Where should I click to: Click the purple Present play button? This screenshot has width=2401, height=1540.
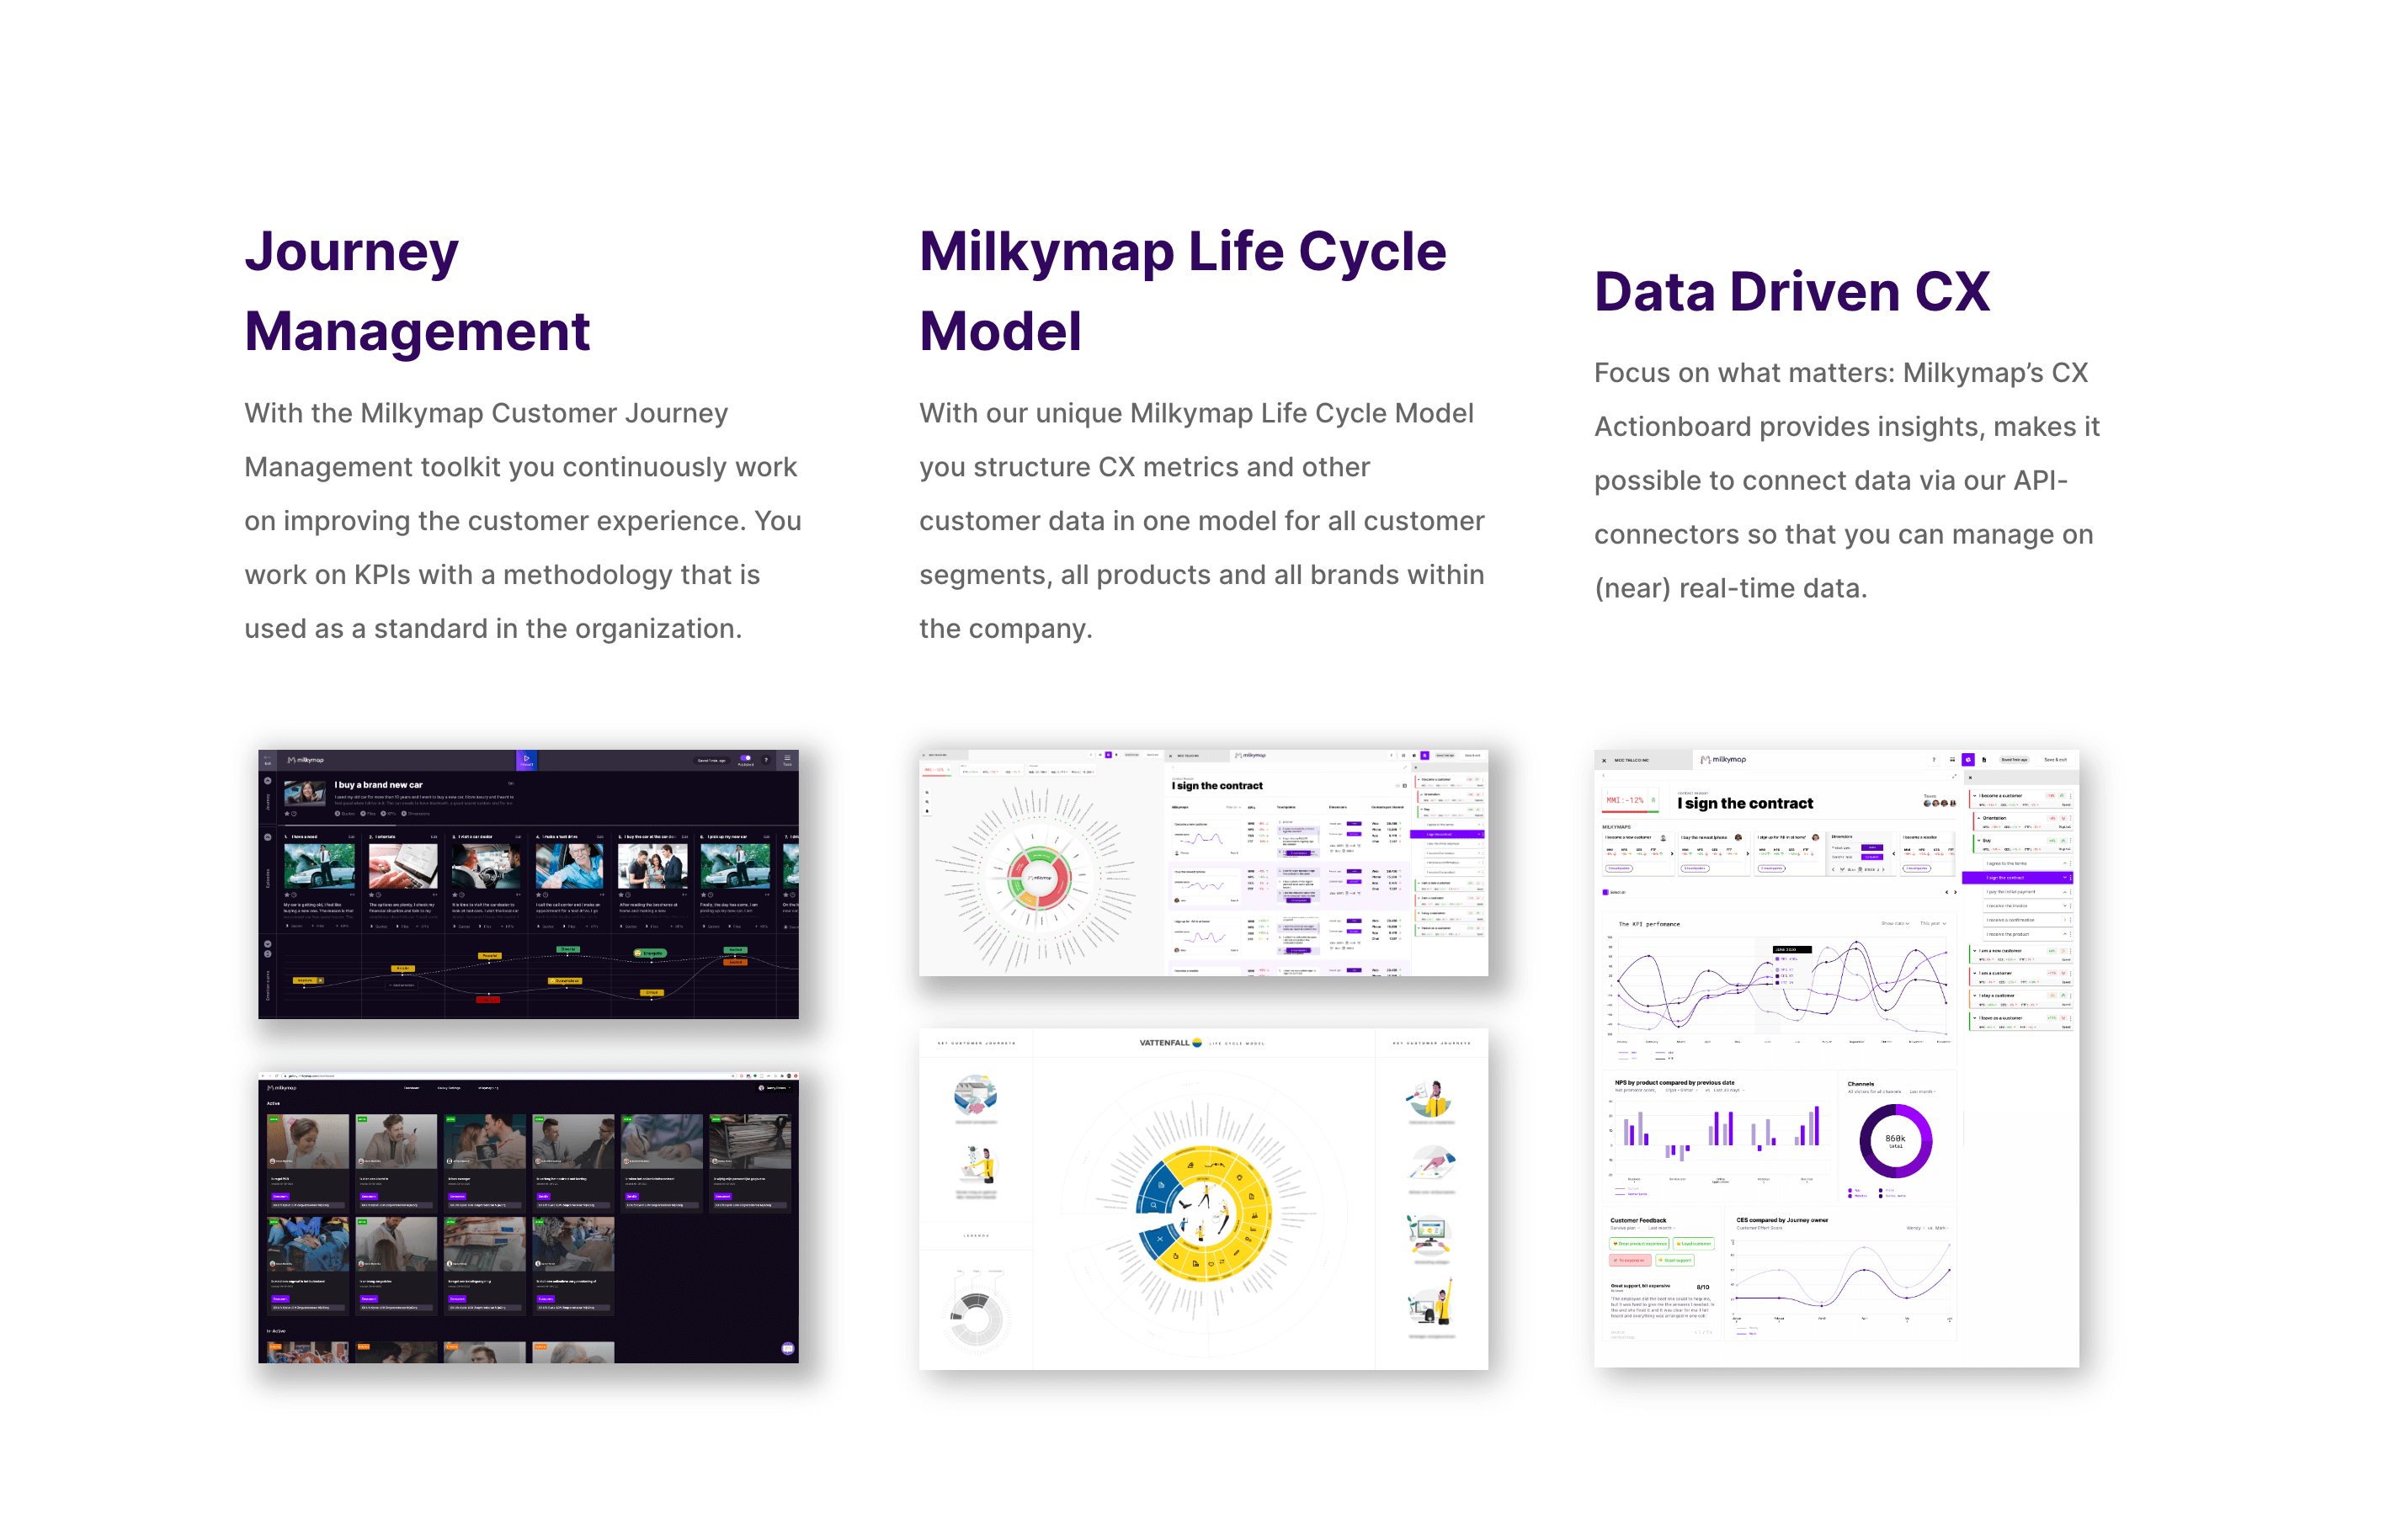click(526, 760)
